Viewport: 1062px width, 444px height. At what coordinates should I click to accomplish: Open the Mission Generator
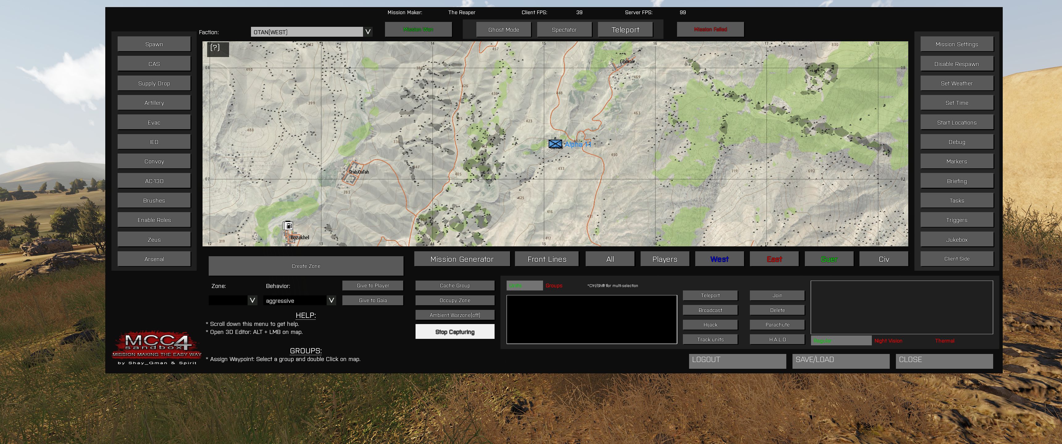462,259
